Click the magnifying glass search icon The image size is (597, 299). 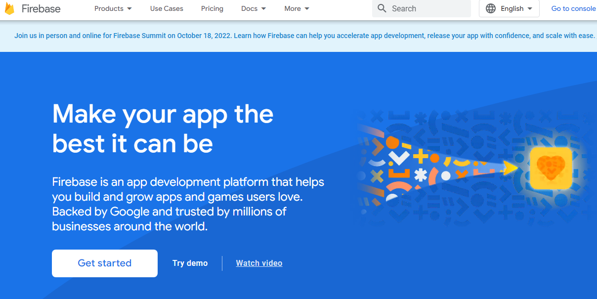(382, 8)
